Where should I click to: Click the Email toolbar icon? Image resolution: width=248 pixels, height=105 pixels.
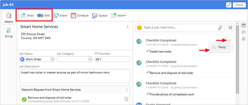pos(27,16)
